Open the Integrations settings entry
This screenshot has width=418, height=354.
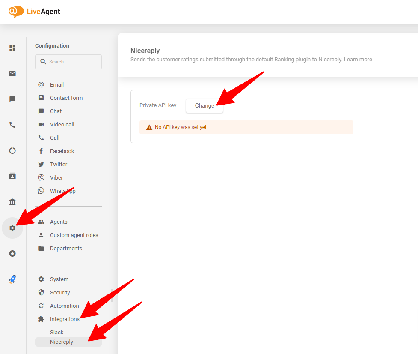64,319
